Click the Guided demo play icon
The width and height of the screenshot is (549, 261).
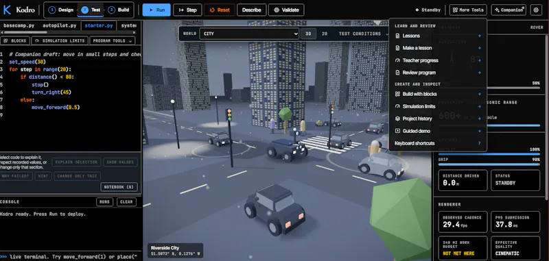(x=397, y=131)
